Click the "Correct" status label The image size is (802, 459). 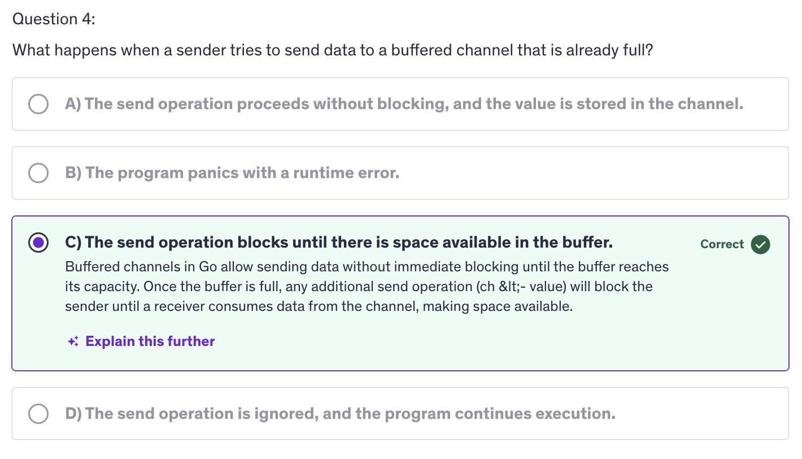pyautogui.click(x=722, y=244)
